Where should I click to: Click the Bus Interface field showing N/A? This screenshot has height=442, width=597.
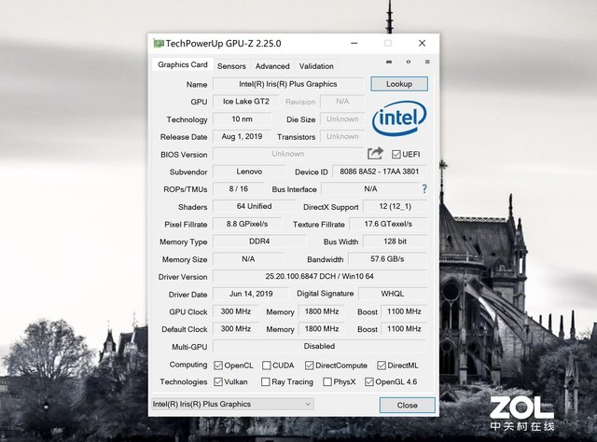point(370,189)
